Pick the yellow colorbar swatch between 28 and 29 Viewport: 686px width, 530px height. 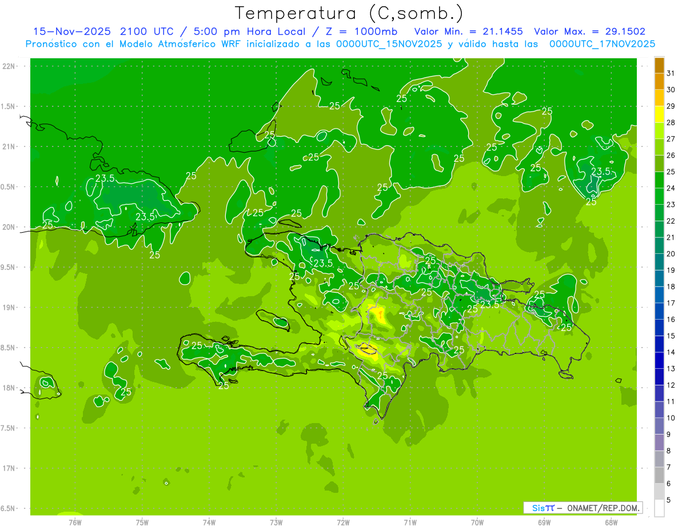pos(659,114)
